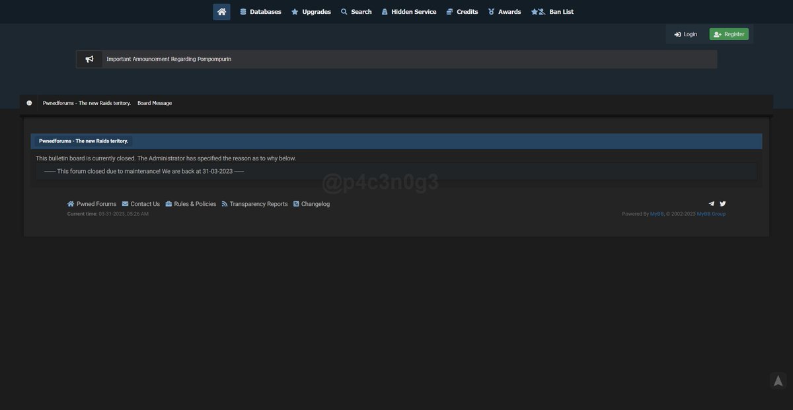Click the Twitter icon in the footer
The width and height of the screenshot is (793, 410).
coord(722,204)
